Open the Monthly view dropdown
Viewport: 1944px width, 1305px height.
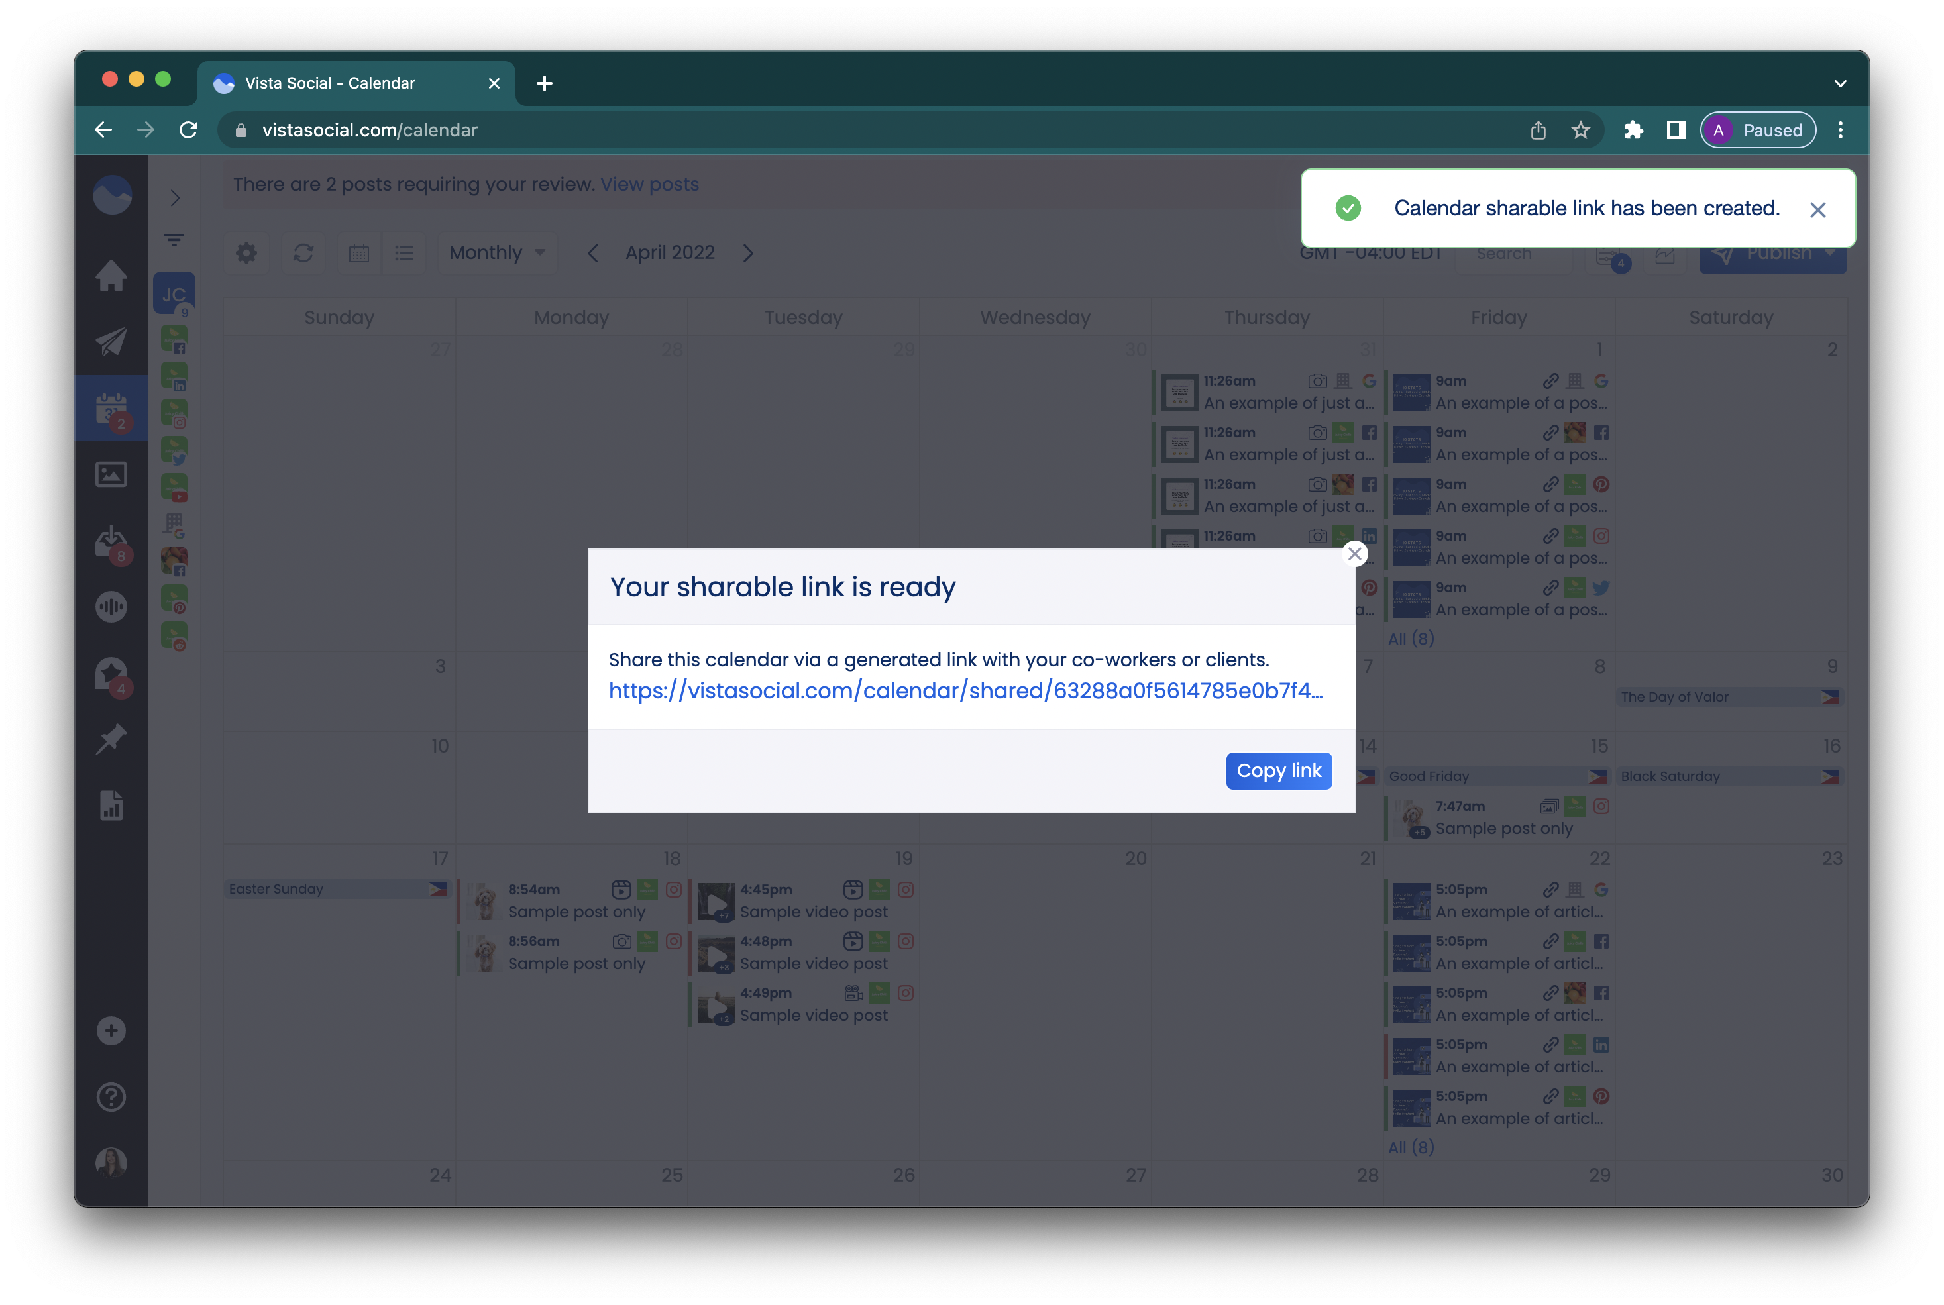(497, 252)
